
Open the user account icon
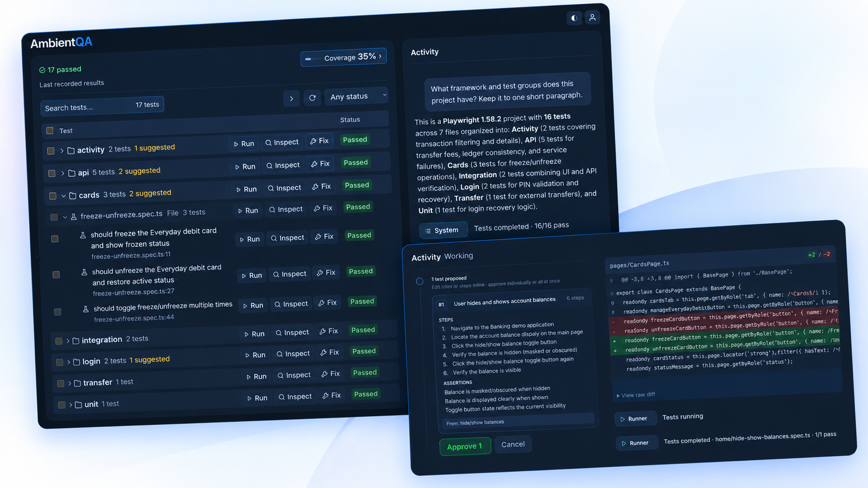(592, 18)
